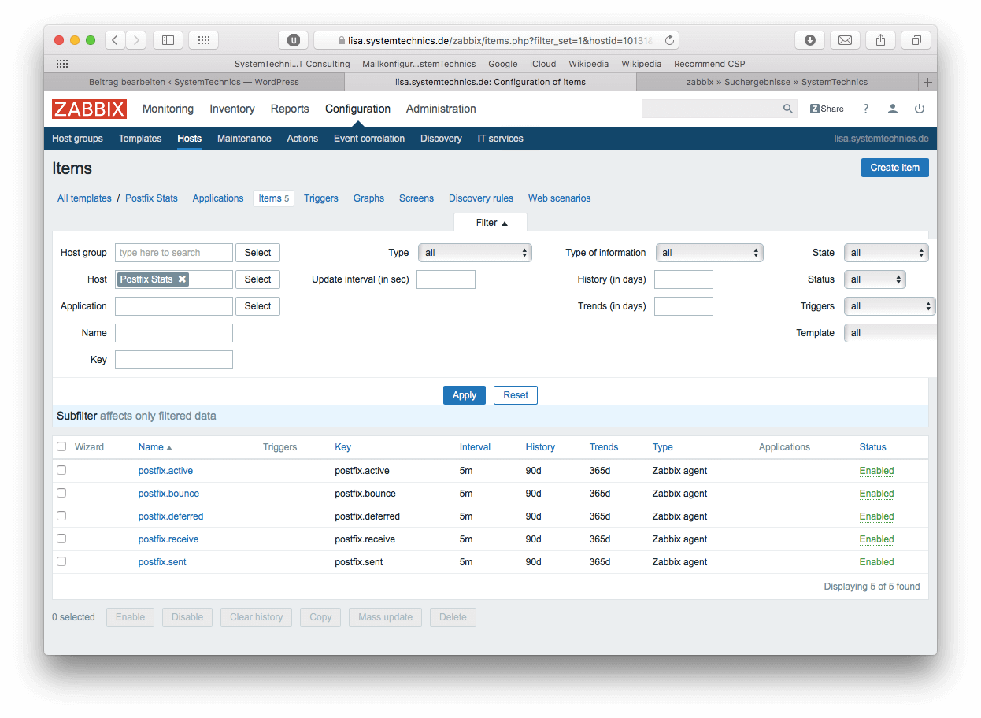
Task: Click Update interval input field
Action: point(446,279)
